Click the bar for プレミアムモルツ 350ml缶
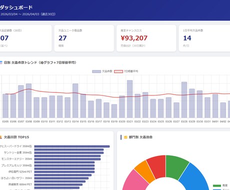The width and height of the screenshot is (230, 190). pos(64,165)
